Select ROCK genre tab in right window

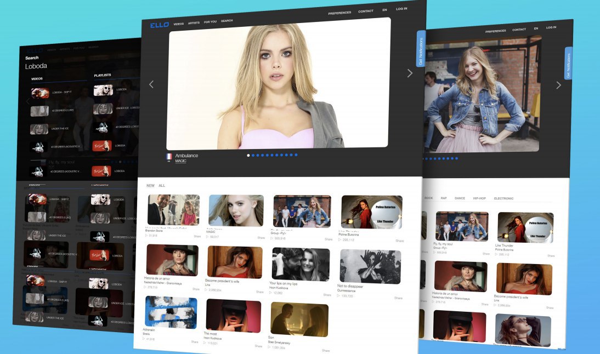(x=428, y=198)
